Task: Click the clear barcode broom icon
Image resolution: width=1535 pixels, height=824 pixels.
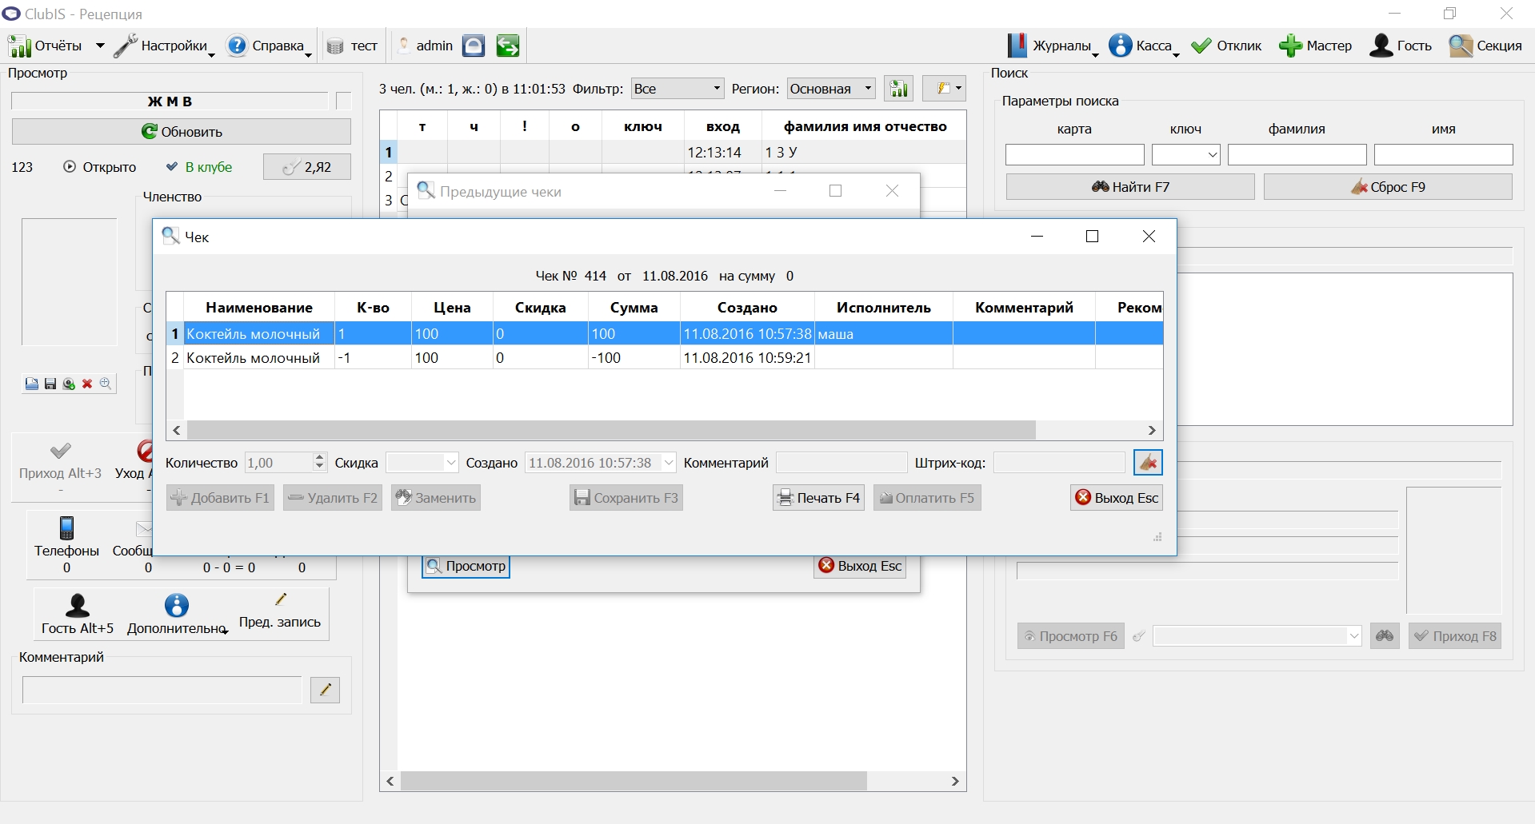Action: 1148,463
